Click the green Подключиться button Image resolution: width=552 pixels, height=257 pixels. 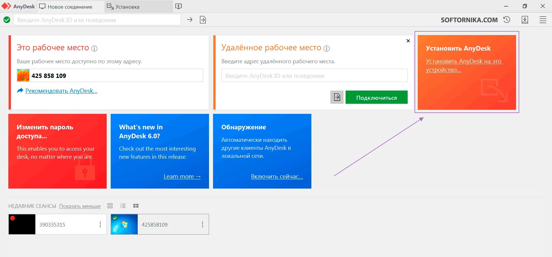click(377, 97)
